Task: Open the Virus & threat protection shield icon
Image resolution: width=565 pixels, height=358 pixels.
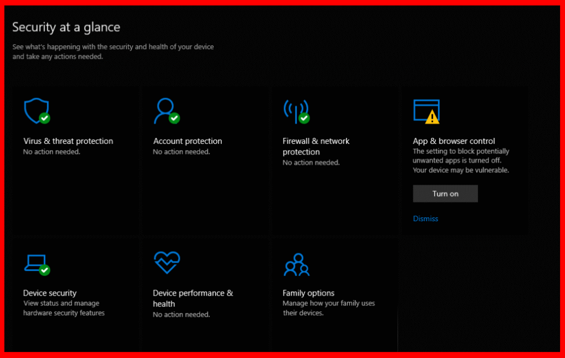Action: [x=37, y=111]
